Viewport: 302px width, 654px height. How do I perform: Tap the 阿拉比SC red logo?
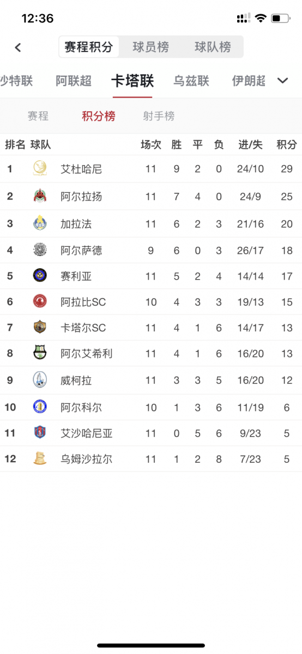[x=40, y=301]
